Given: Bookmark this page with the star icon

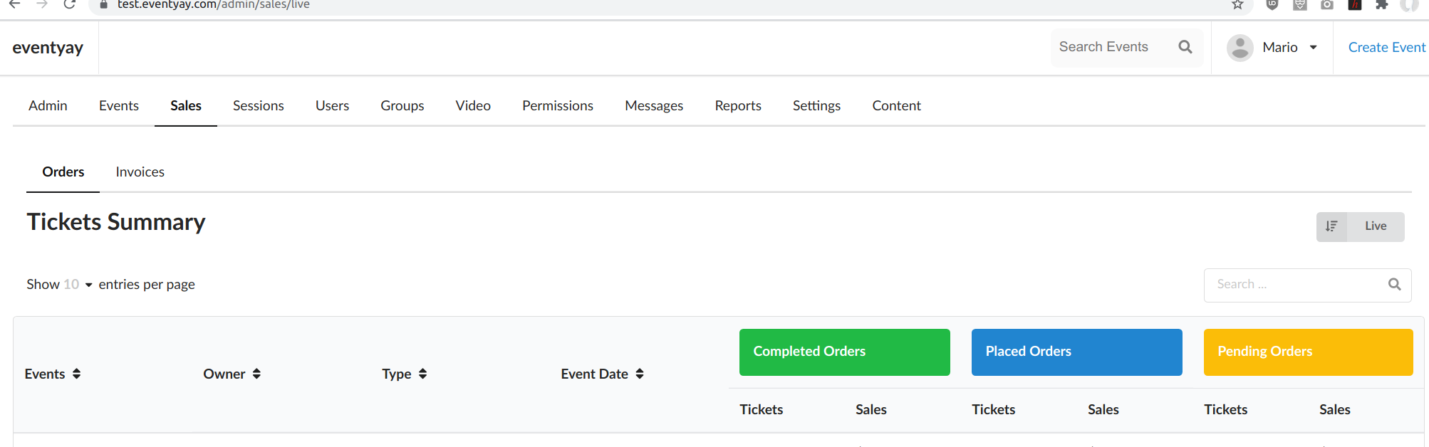Looking at the screenshot, I should coord(1237,5).
